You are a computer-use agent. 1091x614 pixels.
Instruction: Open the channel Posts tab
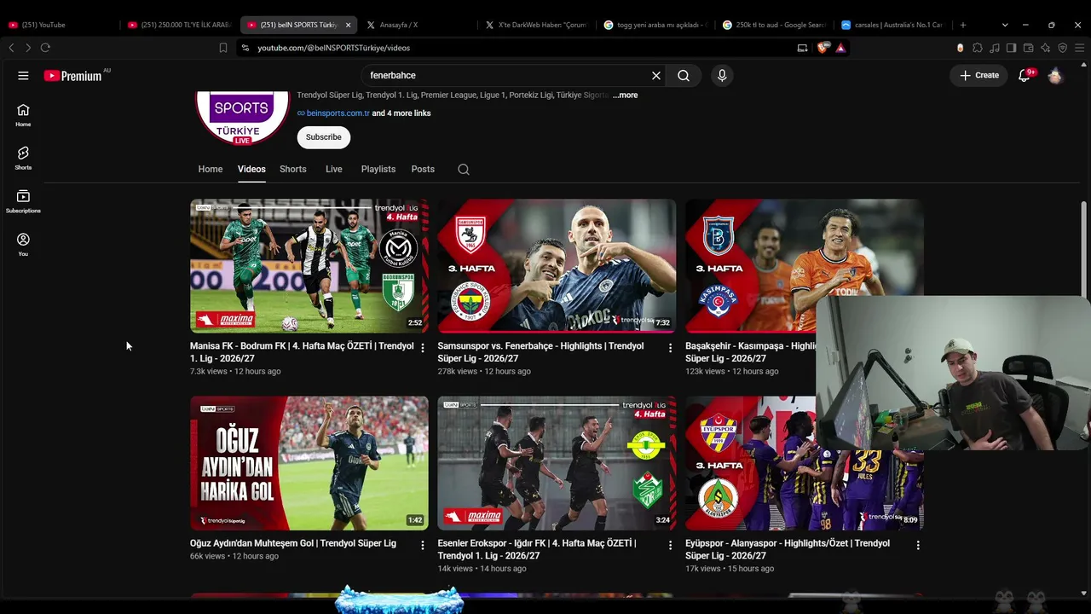[423, 169]
